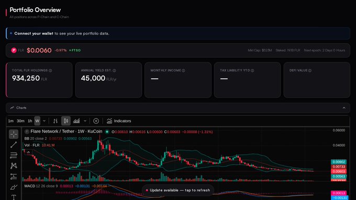Open the Indicators panel
Image resolution: width=356 pixels, height=200 pixels.
point(119,121)
